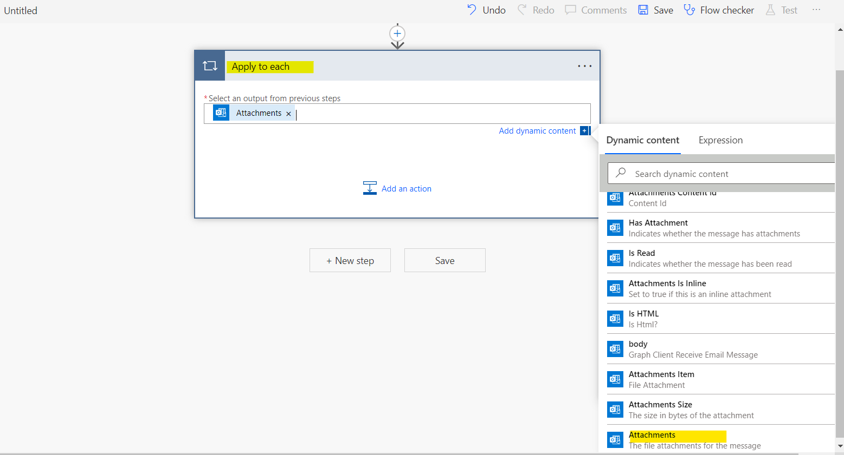Image resolution: width=844 pixels, height=455 pixels.
Task: Click Outlook icon next to Has Attachment
Action: [x=615, y=228]
